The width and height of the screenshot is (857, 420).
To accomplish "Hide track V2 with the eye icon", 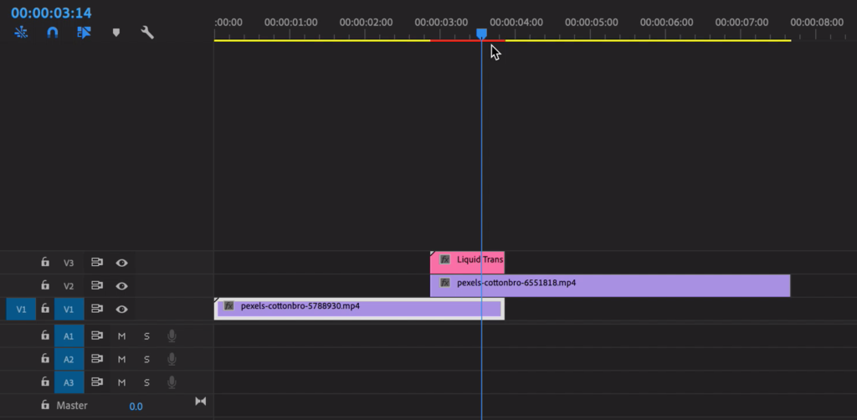I will pyautogui.click(x=122, y=286).
